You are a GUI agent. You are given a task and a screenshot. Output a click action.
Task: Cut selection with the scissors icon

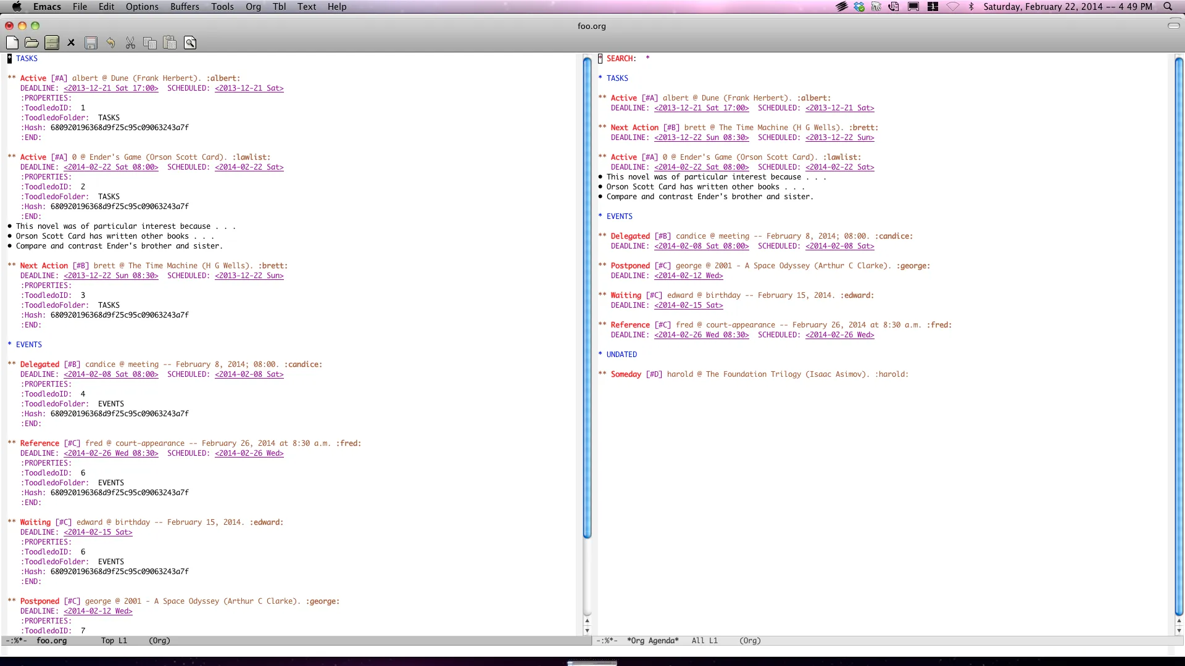(130, 43)
